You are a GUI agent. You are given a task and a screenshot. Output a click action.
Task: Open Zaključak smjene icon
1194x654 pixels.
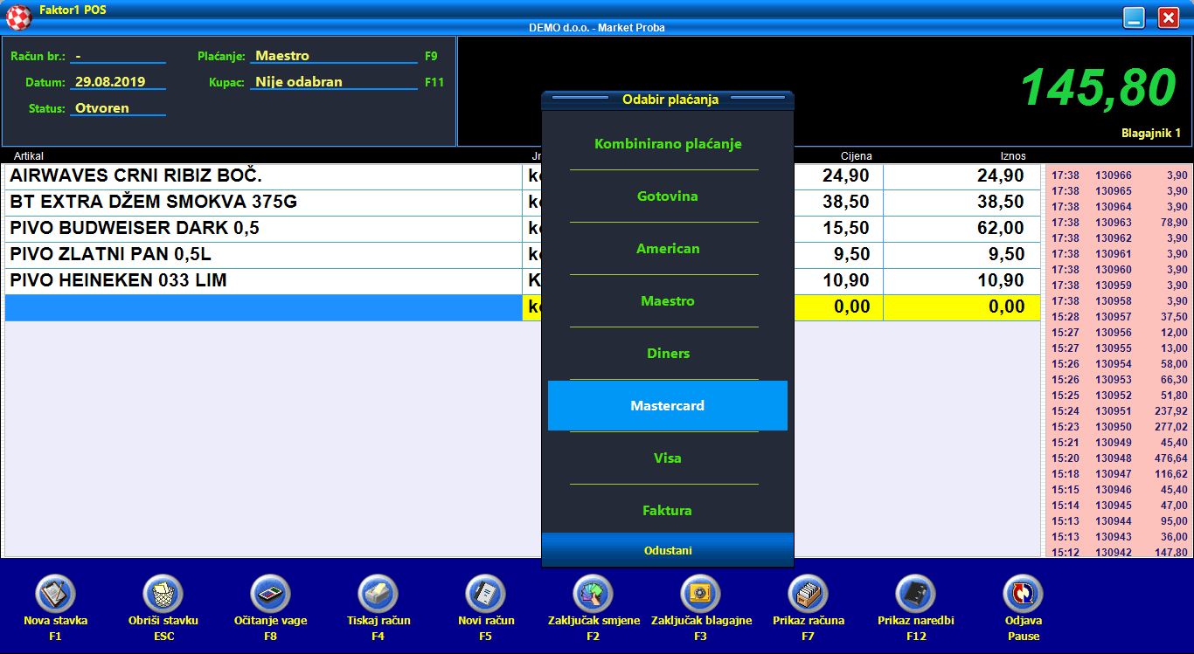(594, 595)
